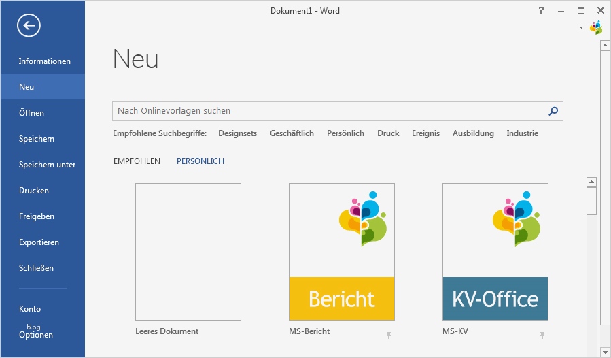Click the outer scrollbar down arrow

click(605, 352)
